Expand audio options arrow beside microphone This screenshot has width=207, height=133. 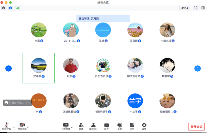click(14, 127)
